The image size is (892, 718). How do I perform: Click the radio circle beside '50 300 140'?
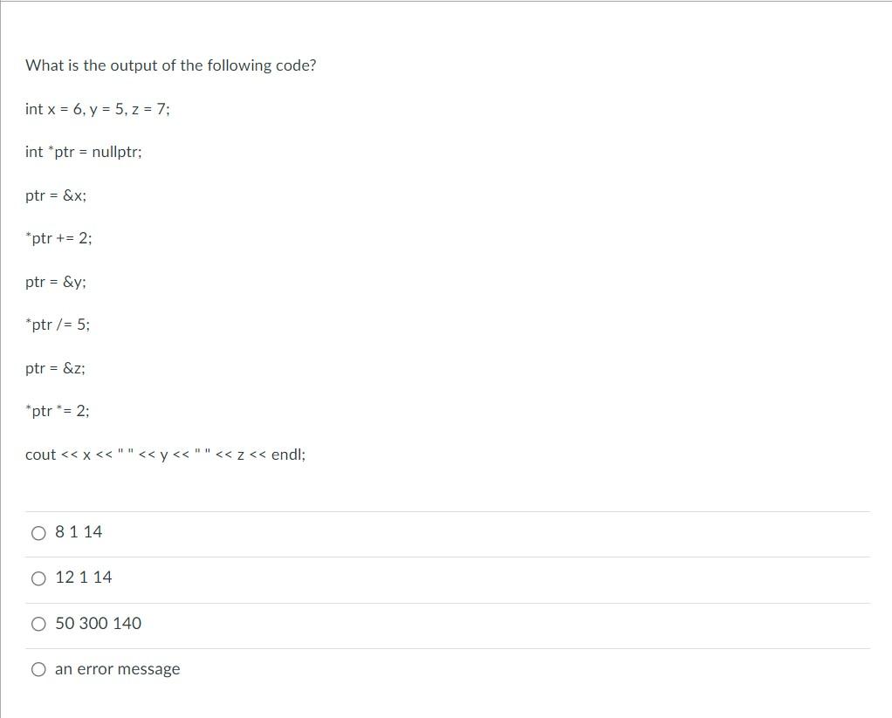38,624
